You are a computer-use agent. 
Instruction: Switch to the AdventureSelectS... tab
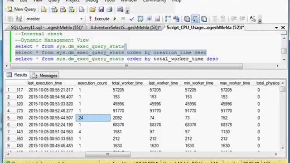pos(126,28)
